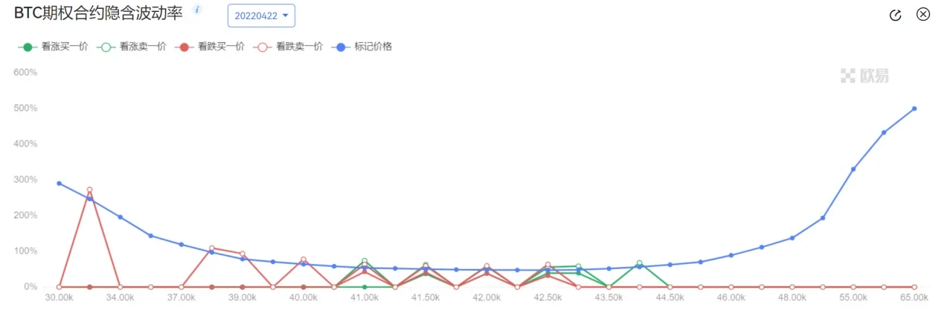Click the red filled legend marker icon
Screen dimensions: 944x310
pyautogui.click(x=184, y=47)
